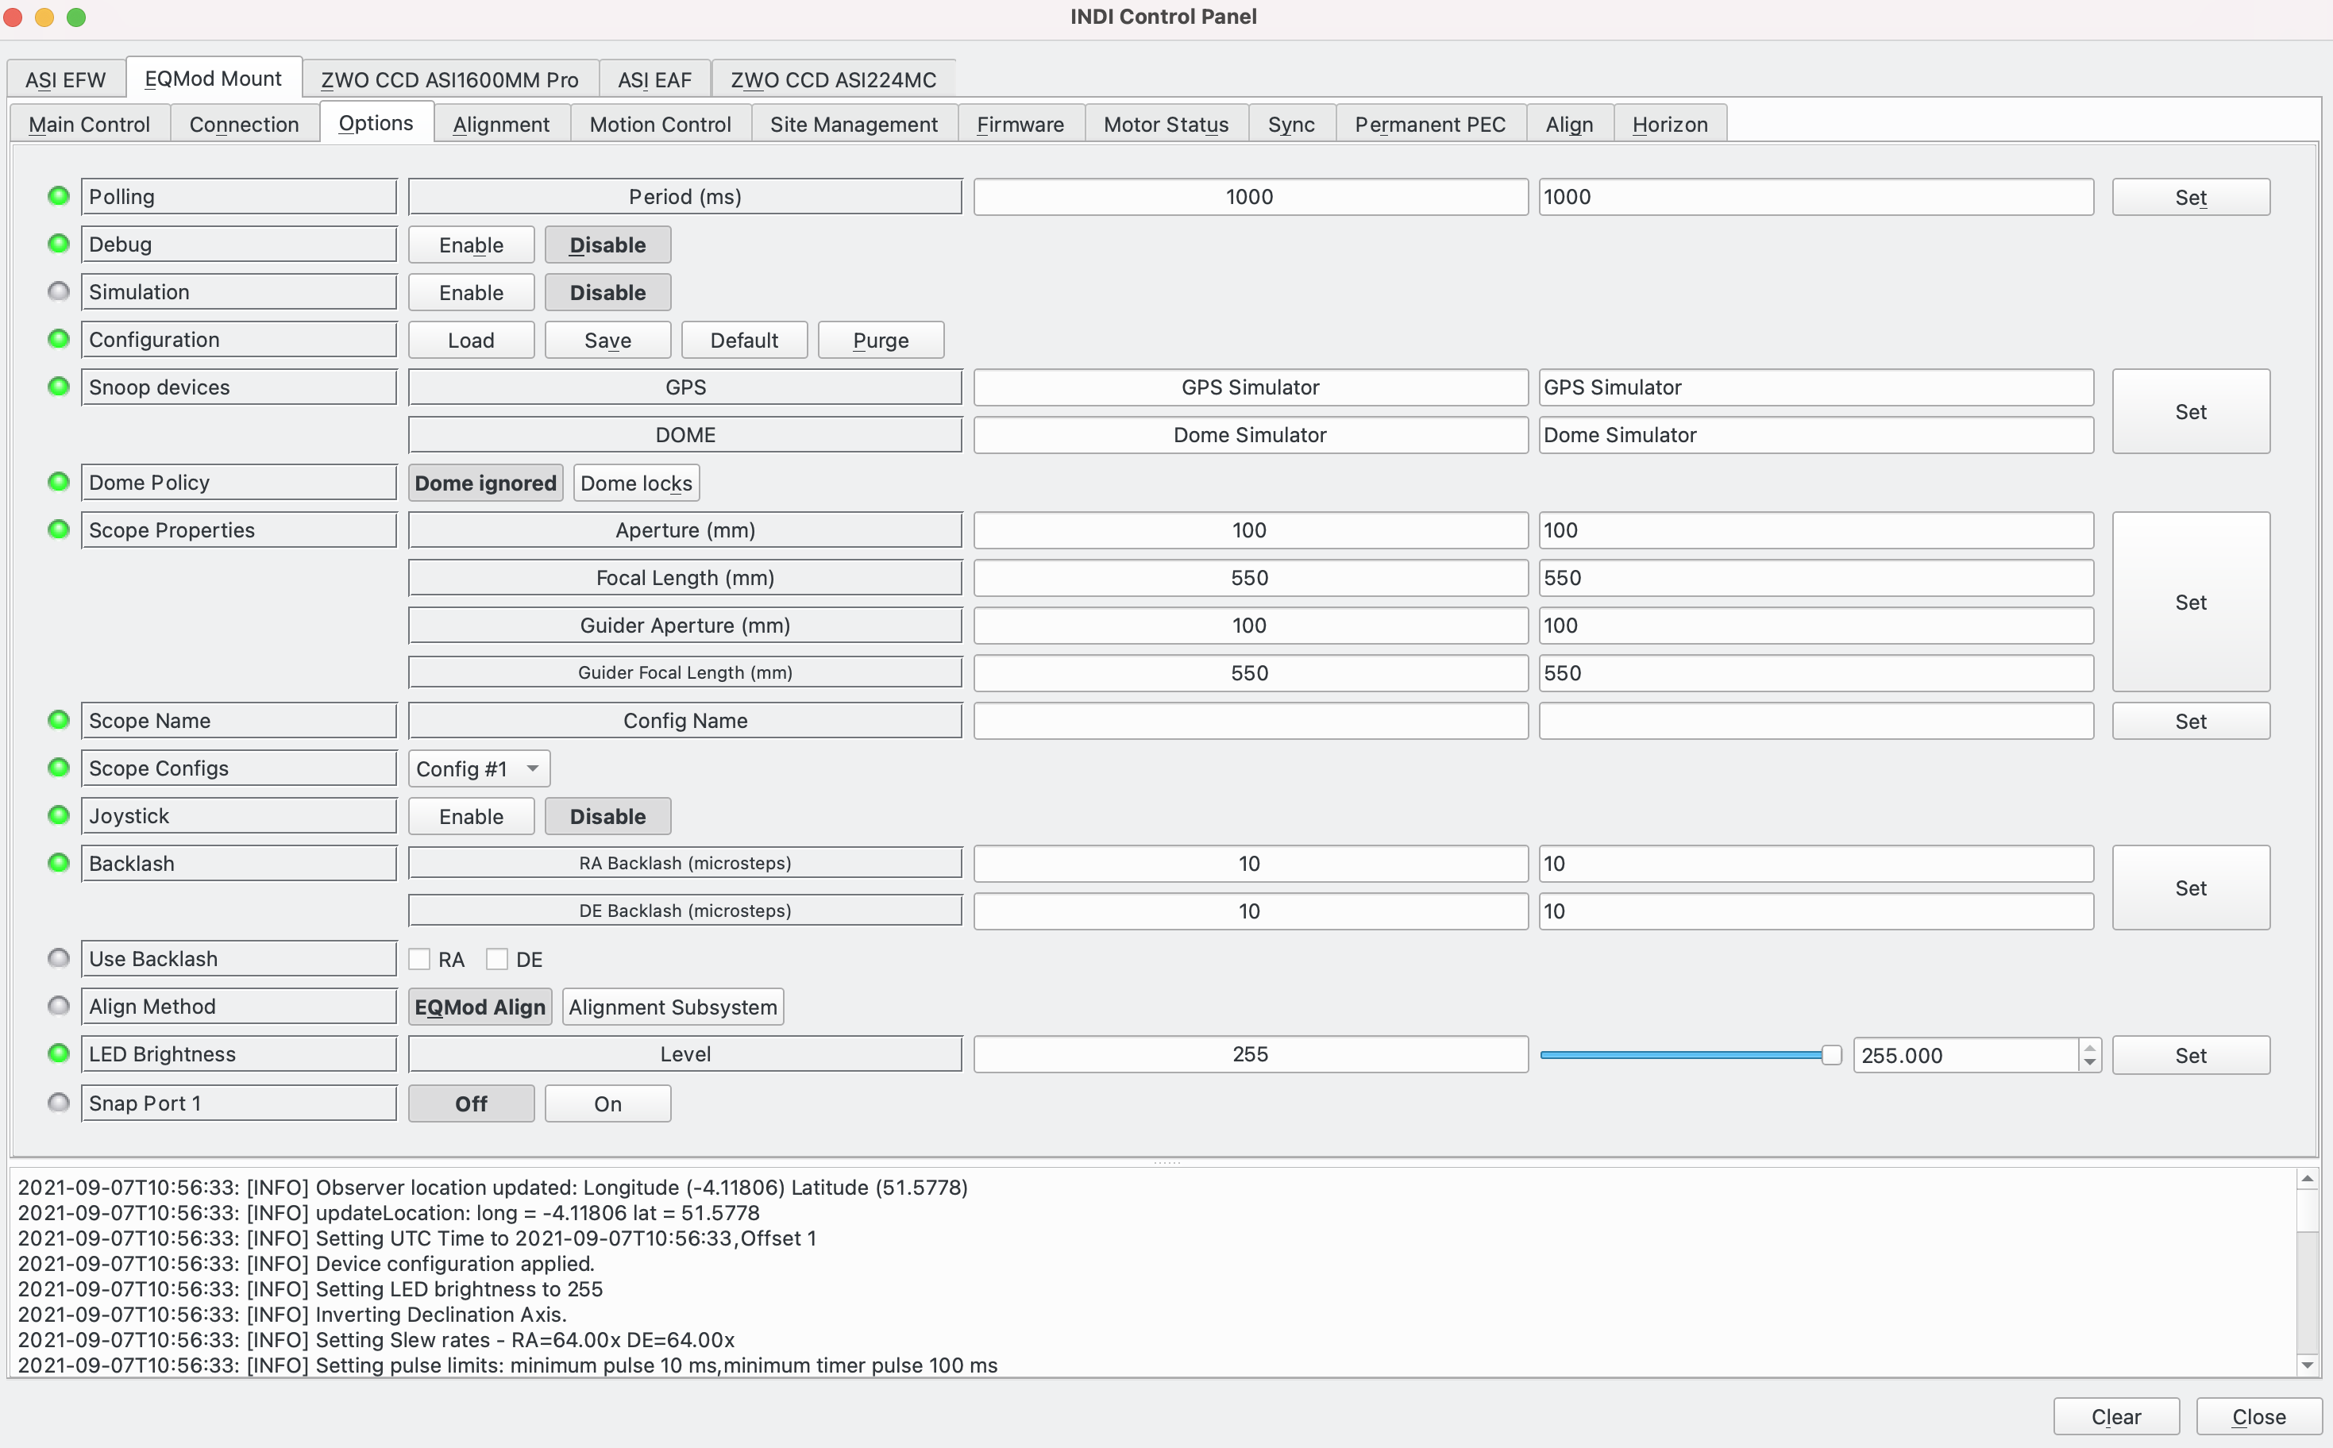Enable the RA backlash checkbox
The height and width of the screenshot is (1448, 2333).
point(421,957)
